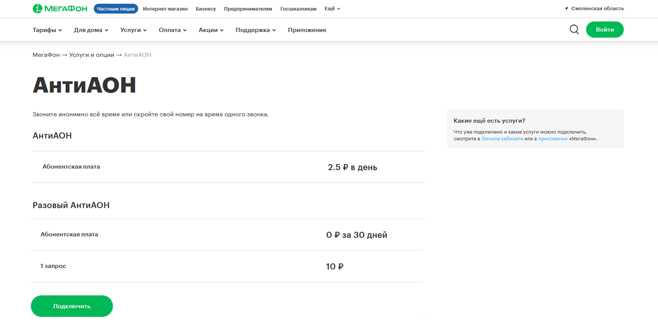Expand the Поддержка dropdown menu
The height and width of the screenshot is (324, 658).
click(256, 30)
